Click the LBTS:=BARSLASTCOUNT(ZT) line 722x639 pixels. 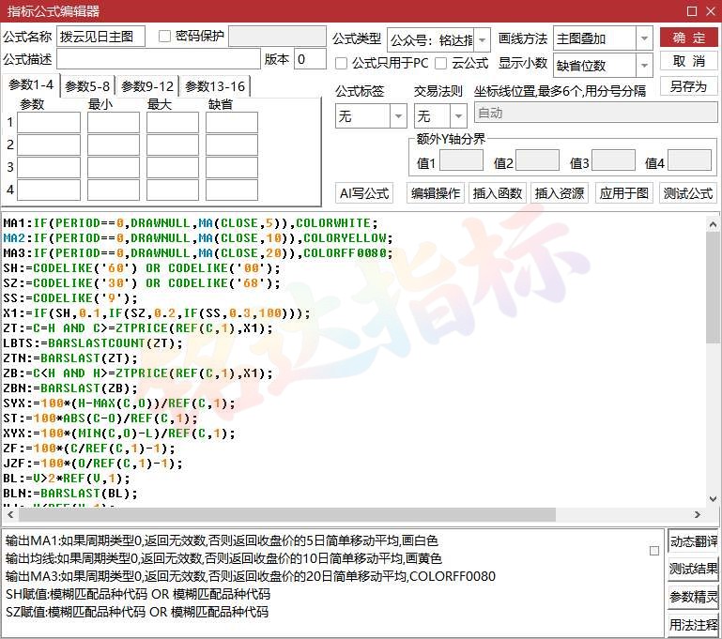93,343
